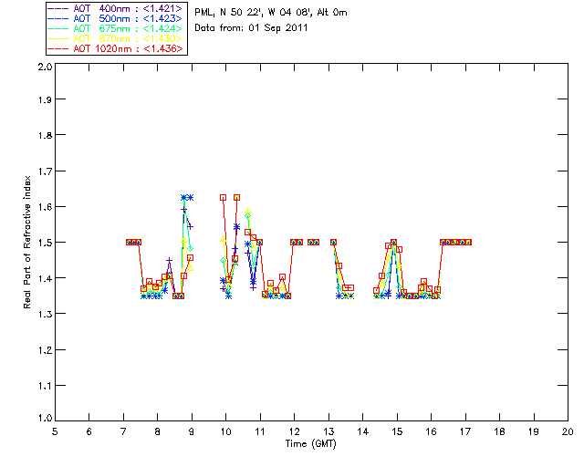
Task: Select the 'Data from: 01 Sep 2011' text
Action: tap(251, 28)
